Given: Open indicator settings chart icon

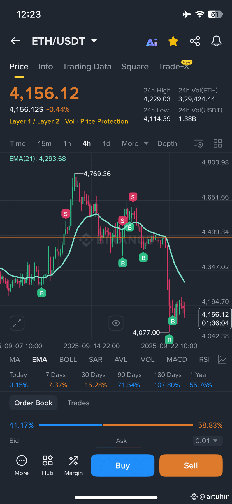Looking at the screenshot, I should (x=222, y=359).
